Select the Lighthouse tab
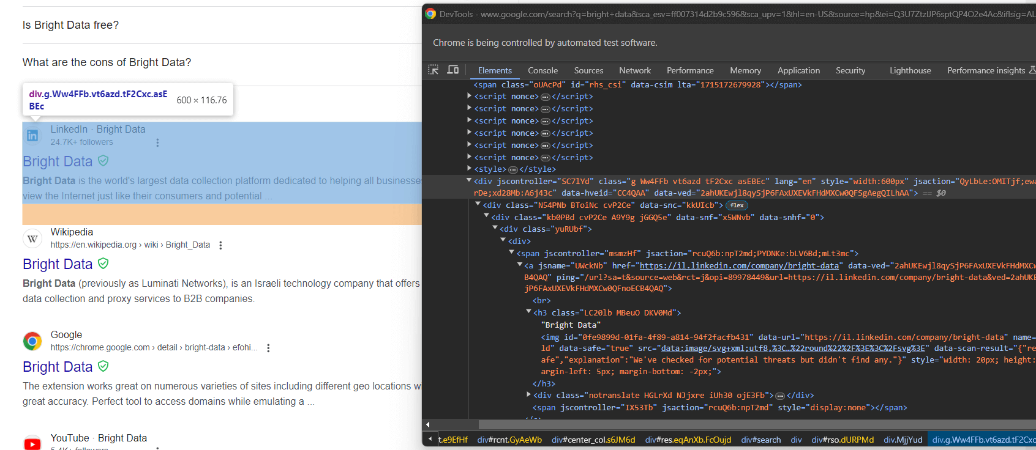1036x450 pixels. [910, 70]
